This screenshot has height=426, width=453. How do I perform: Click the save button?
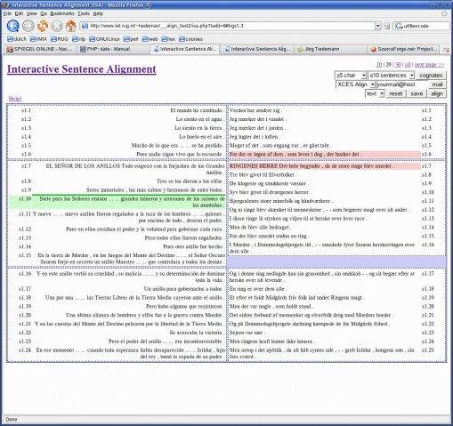(417, 93)
